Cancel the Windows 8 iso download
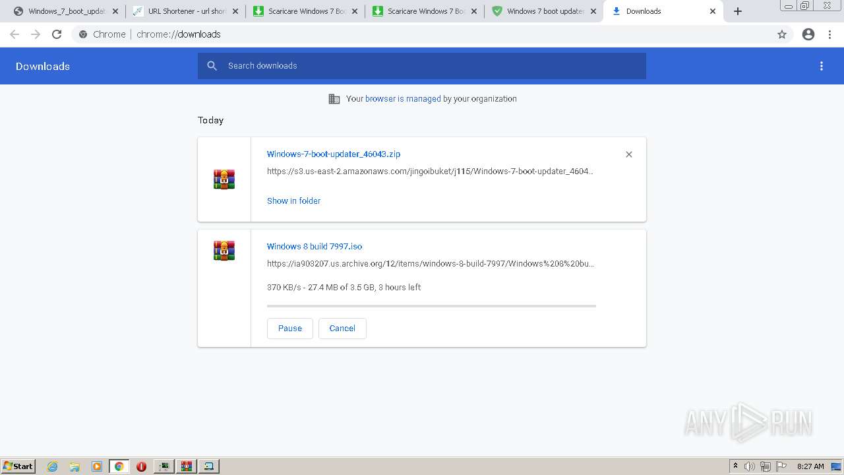 (342, 329)
